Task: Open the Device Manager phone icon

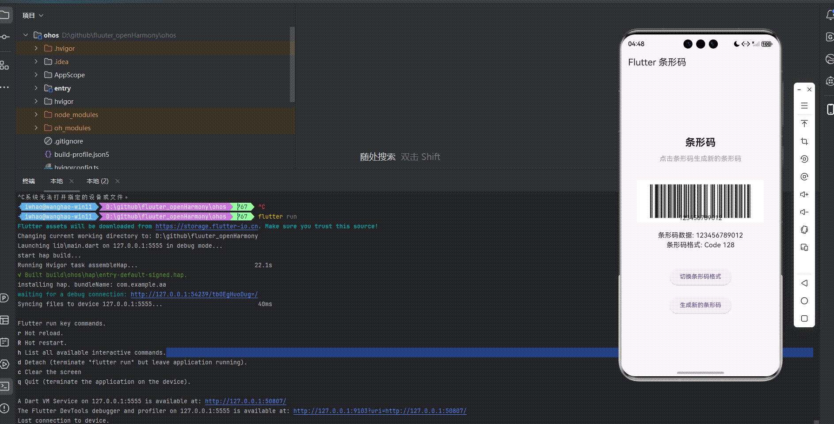Action: pos(830,109)
